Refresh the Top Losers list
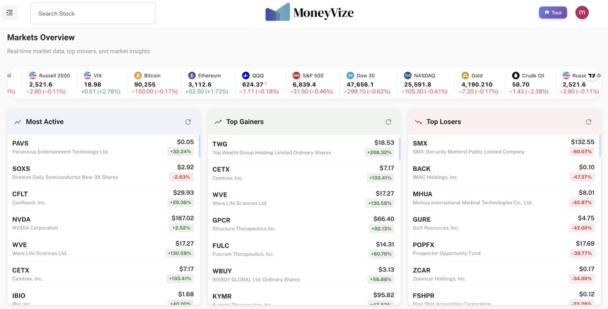Image resolution: width=608 pixels, height=309 pixels. point(589,122)
